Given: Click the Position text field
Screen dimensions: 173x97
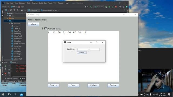Looking at the screenshot, I should coord(88,50).
